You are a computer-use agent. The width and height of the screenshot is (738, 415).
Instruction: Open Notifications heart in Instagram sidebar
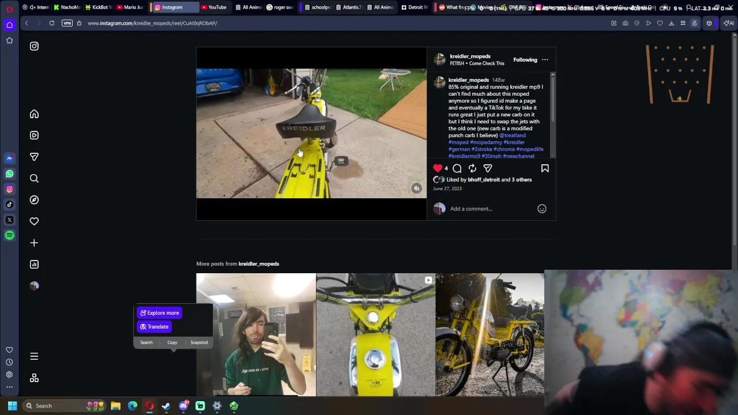pos(34,221)
